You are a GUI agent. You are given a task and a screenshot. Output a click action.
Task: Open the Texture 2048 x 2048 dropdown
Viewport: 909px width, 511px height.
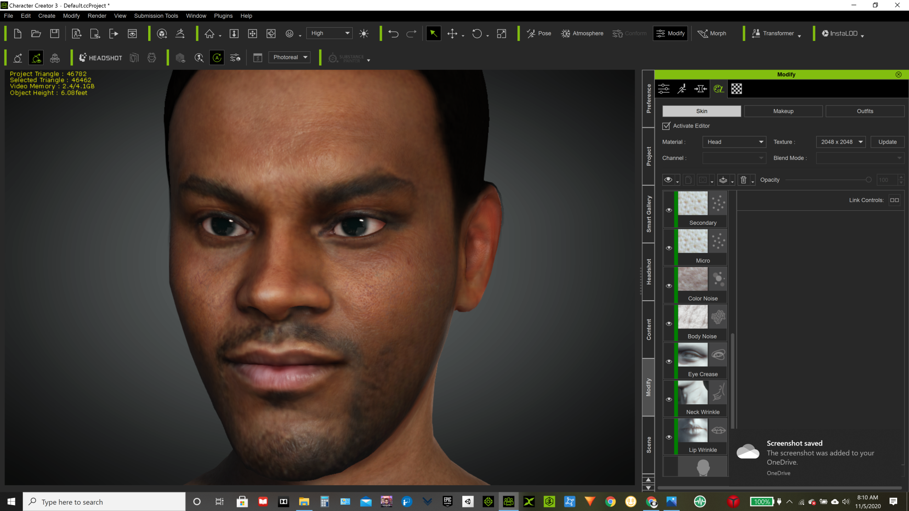tap(841, 142)
